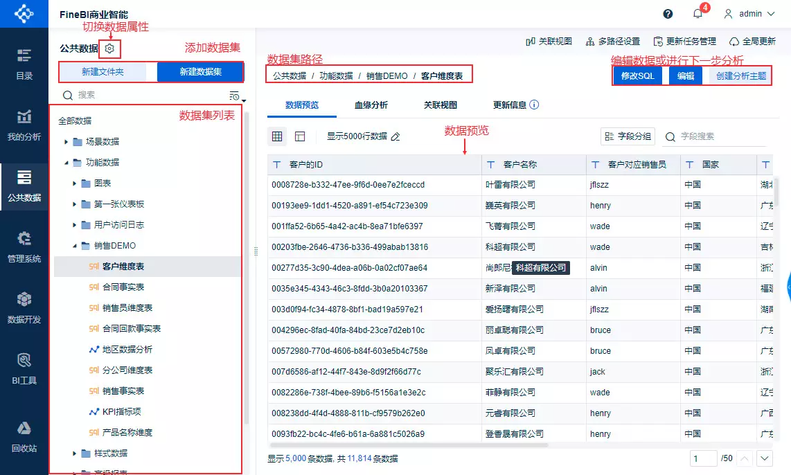Open the 回收站 recycle bin
The width and height of the screenshot is (791, 475).
pos(24,437)
